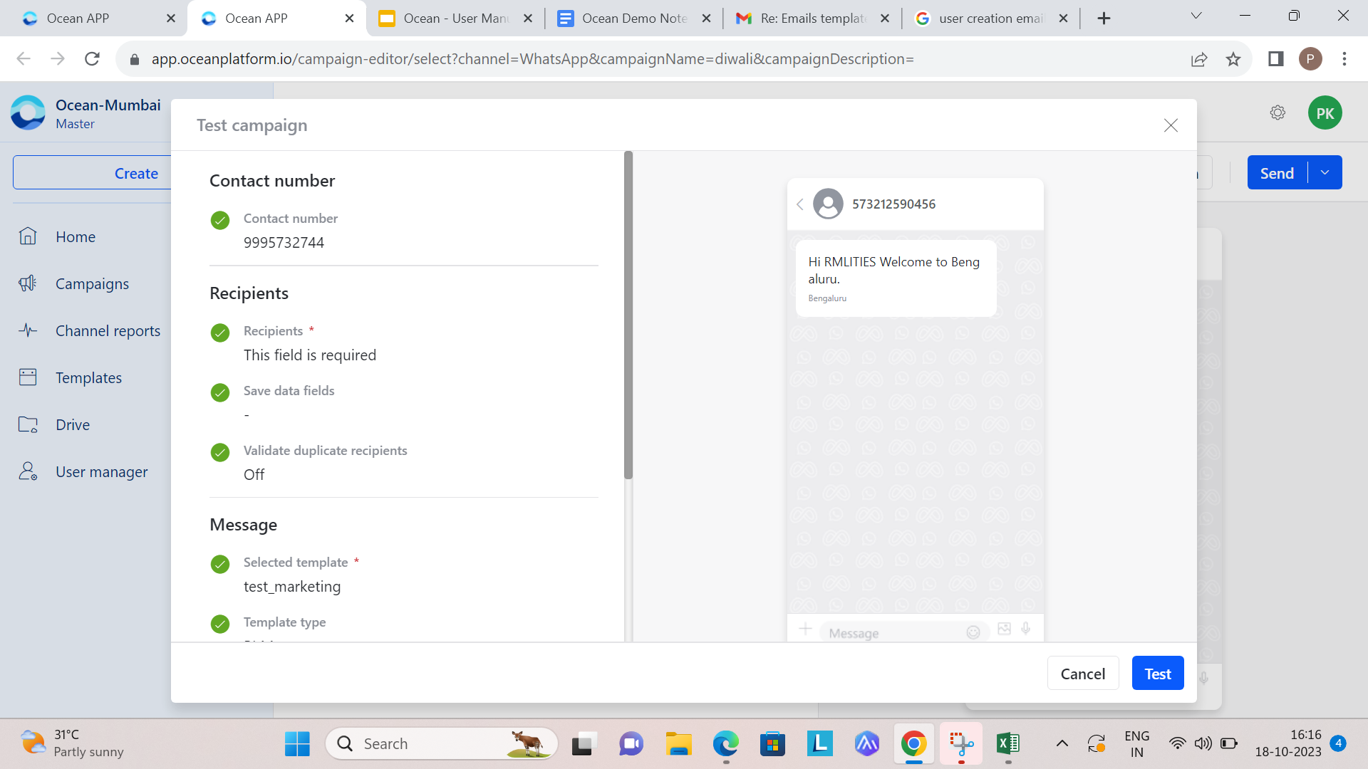
Task: Click 'This field is required' text
Action: pos(310,355)
